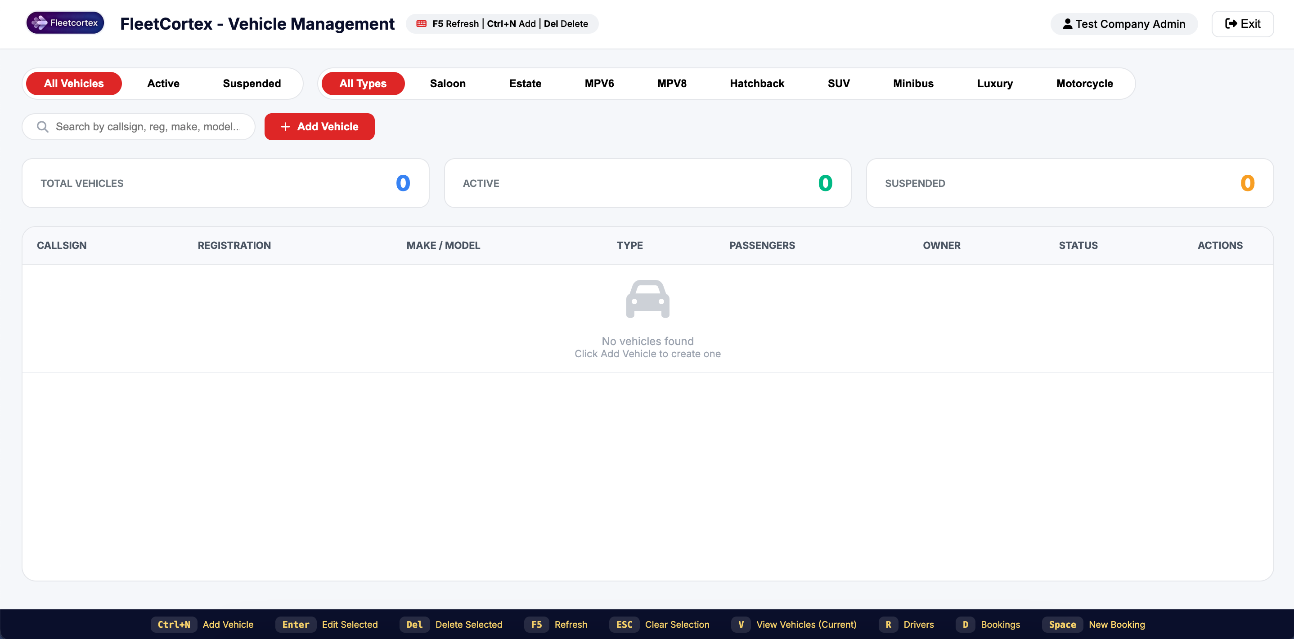1294x639 pixels.
Task: Click the 'No vehicles found' message
Action: pyautogui.click(x=647, y=341)
